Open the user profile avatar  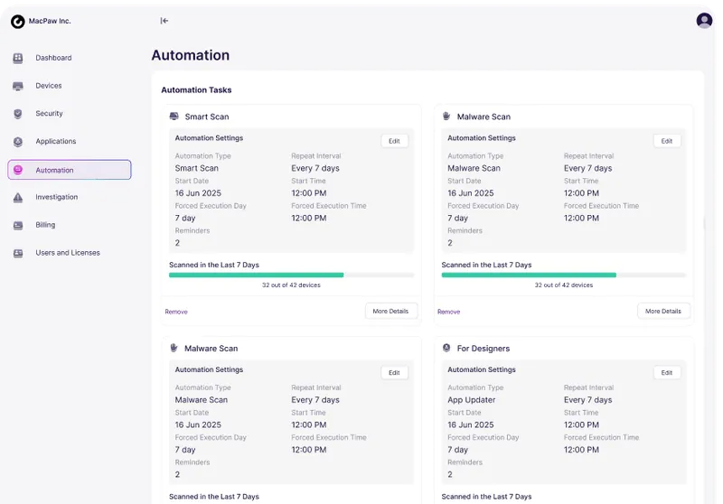pyautogui.click(x=704, y=21)
